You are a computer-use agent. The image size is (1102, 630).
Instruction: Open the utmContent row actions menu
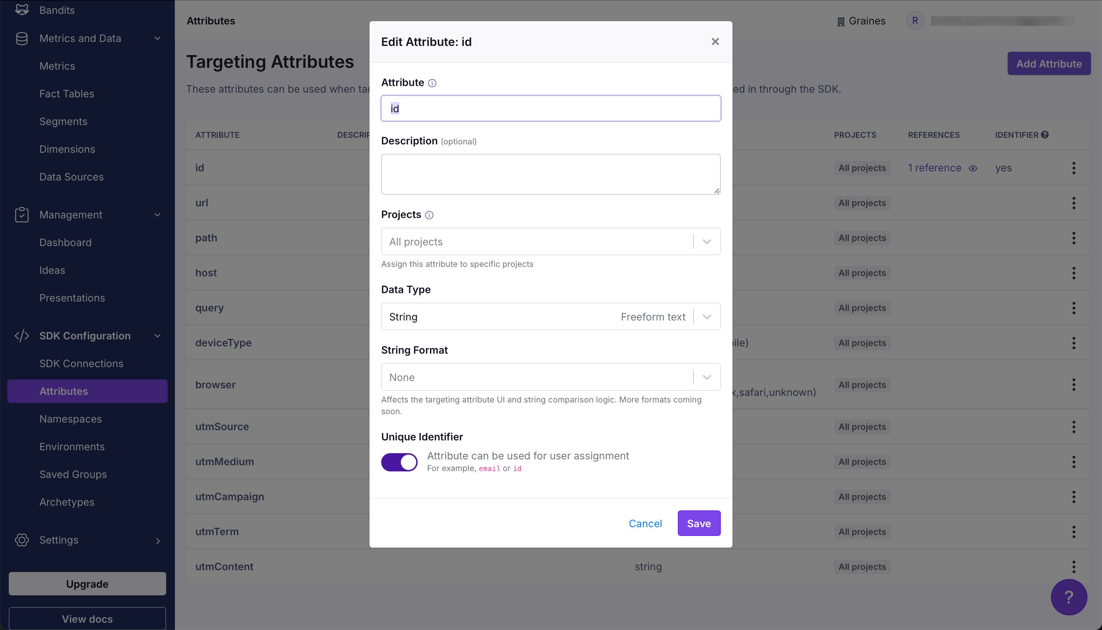pyautogui.click(x=1074, y=567)
